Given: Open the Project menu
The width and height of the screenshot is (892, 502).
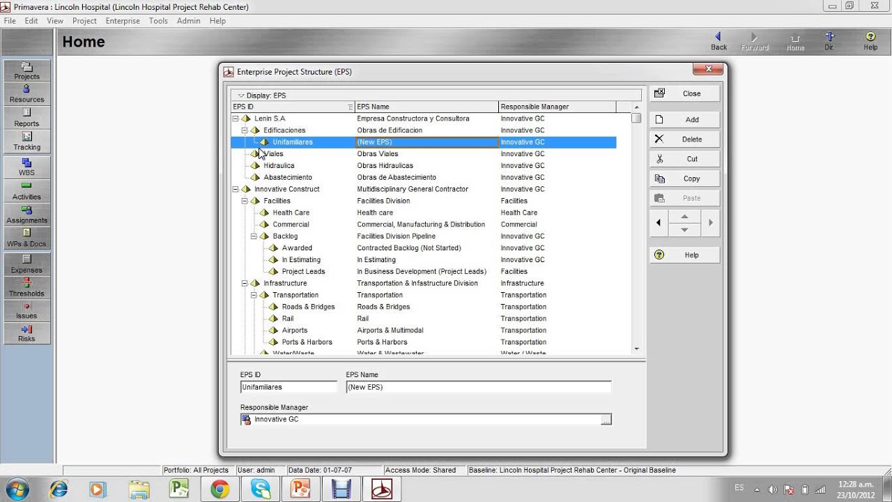Looking at the screenshot, I should (x=84, y=21).
